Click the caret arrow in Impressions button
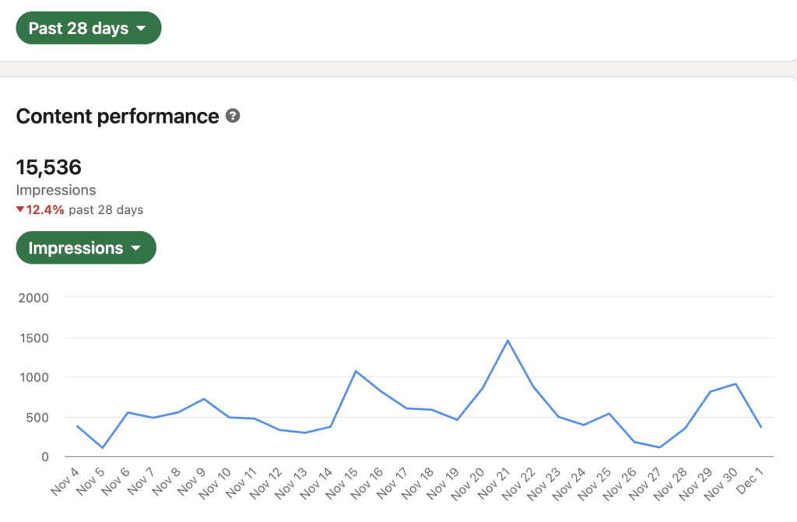Viewport: 797px width, 522px height. point(135,248)
